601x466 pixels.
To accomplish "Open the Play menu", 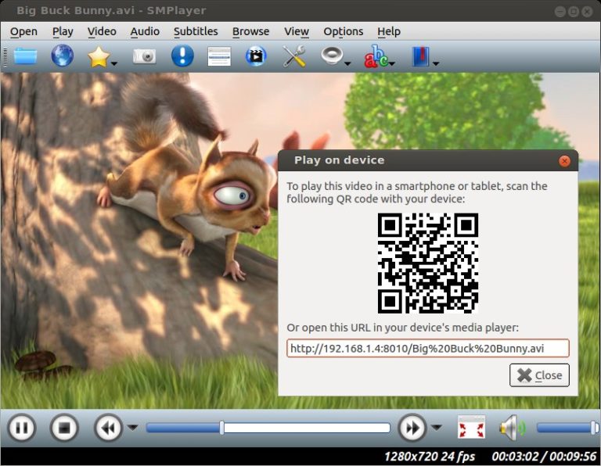I will (x=63, y=31).
